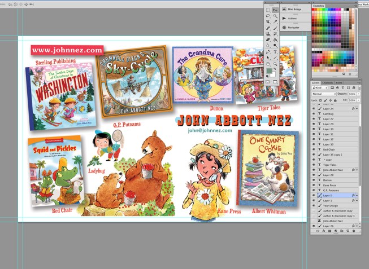Image resolution: width=369 pixels, height=269 pixels.
Task: Expand Layer 26 effects arrow
Action: coord(357,226)
